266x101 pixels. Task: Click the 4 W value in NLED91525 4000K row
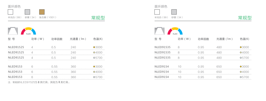tap(32, 52)
